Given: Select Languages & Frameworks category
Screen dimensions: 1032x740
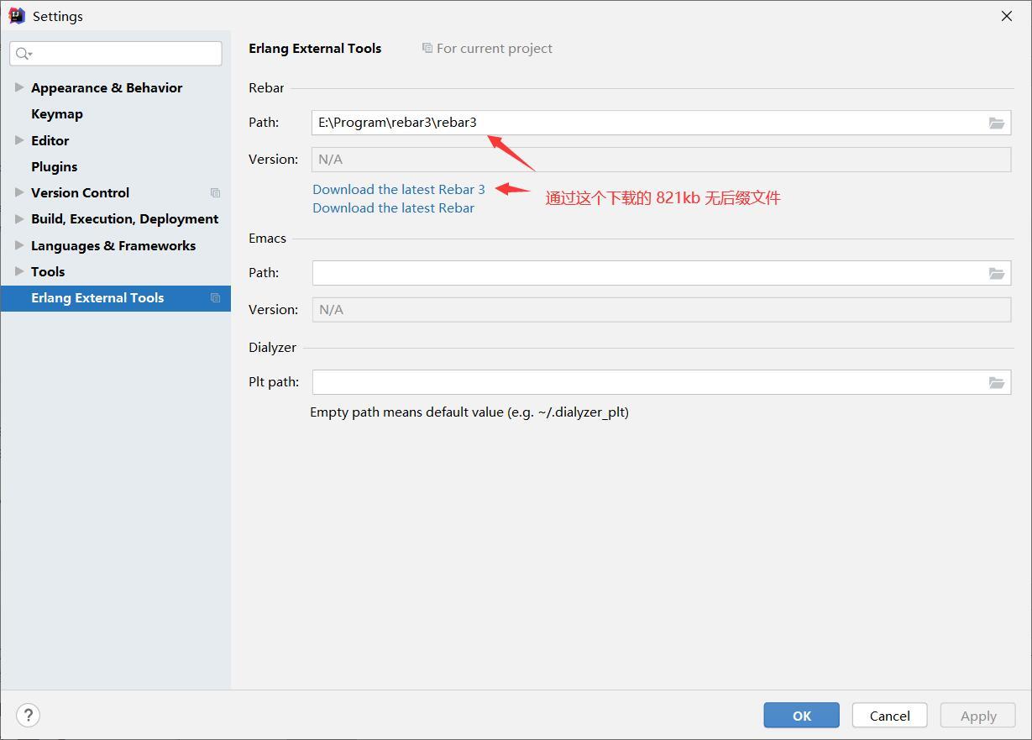Looking at the screenshot, I should 113,245.
